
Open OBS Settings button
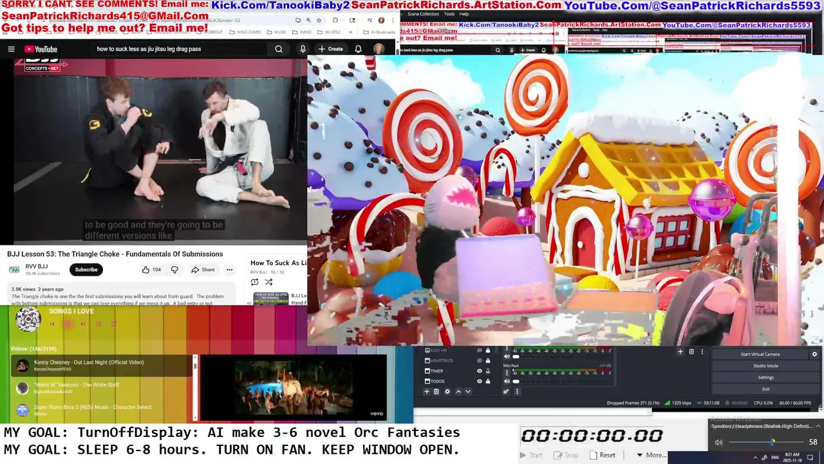765,377
